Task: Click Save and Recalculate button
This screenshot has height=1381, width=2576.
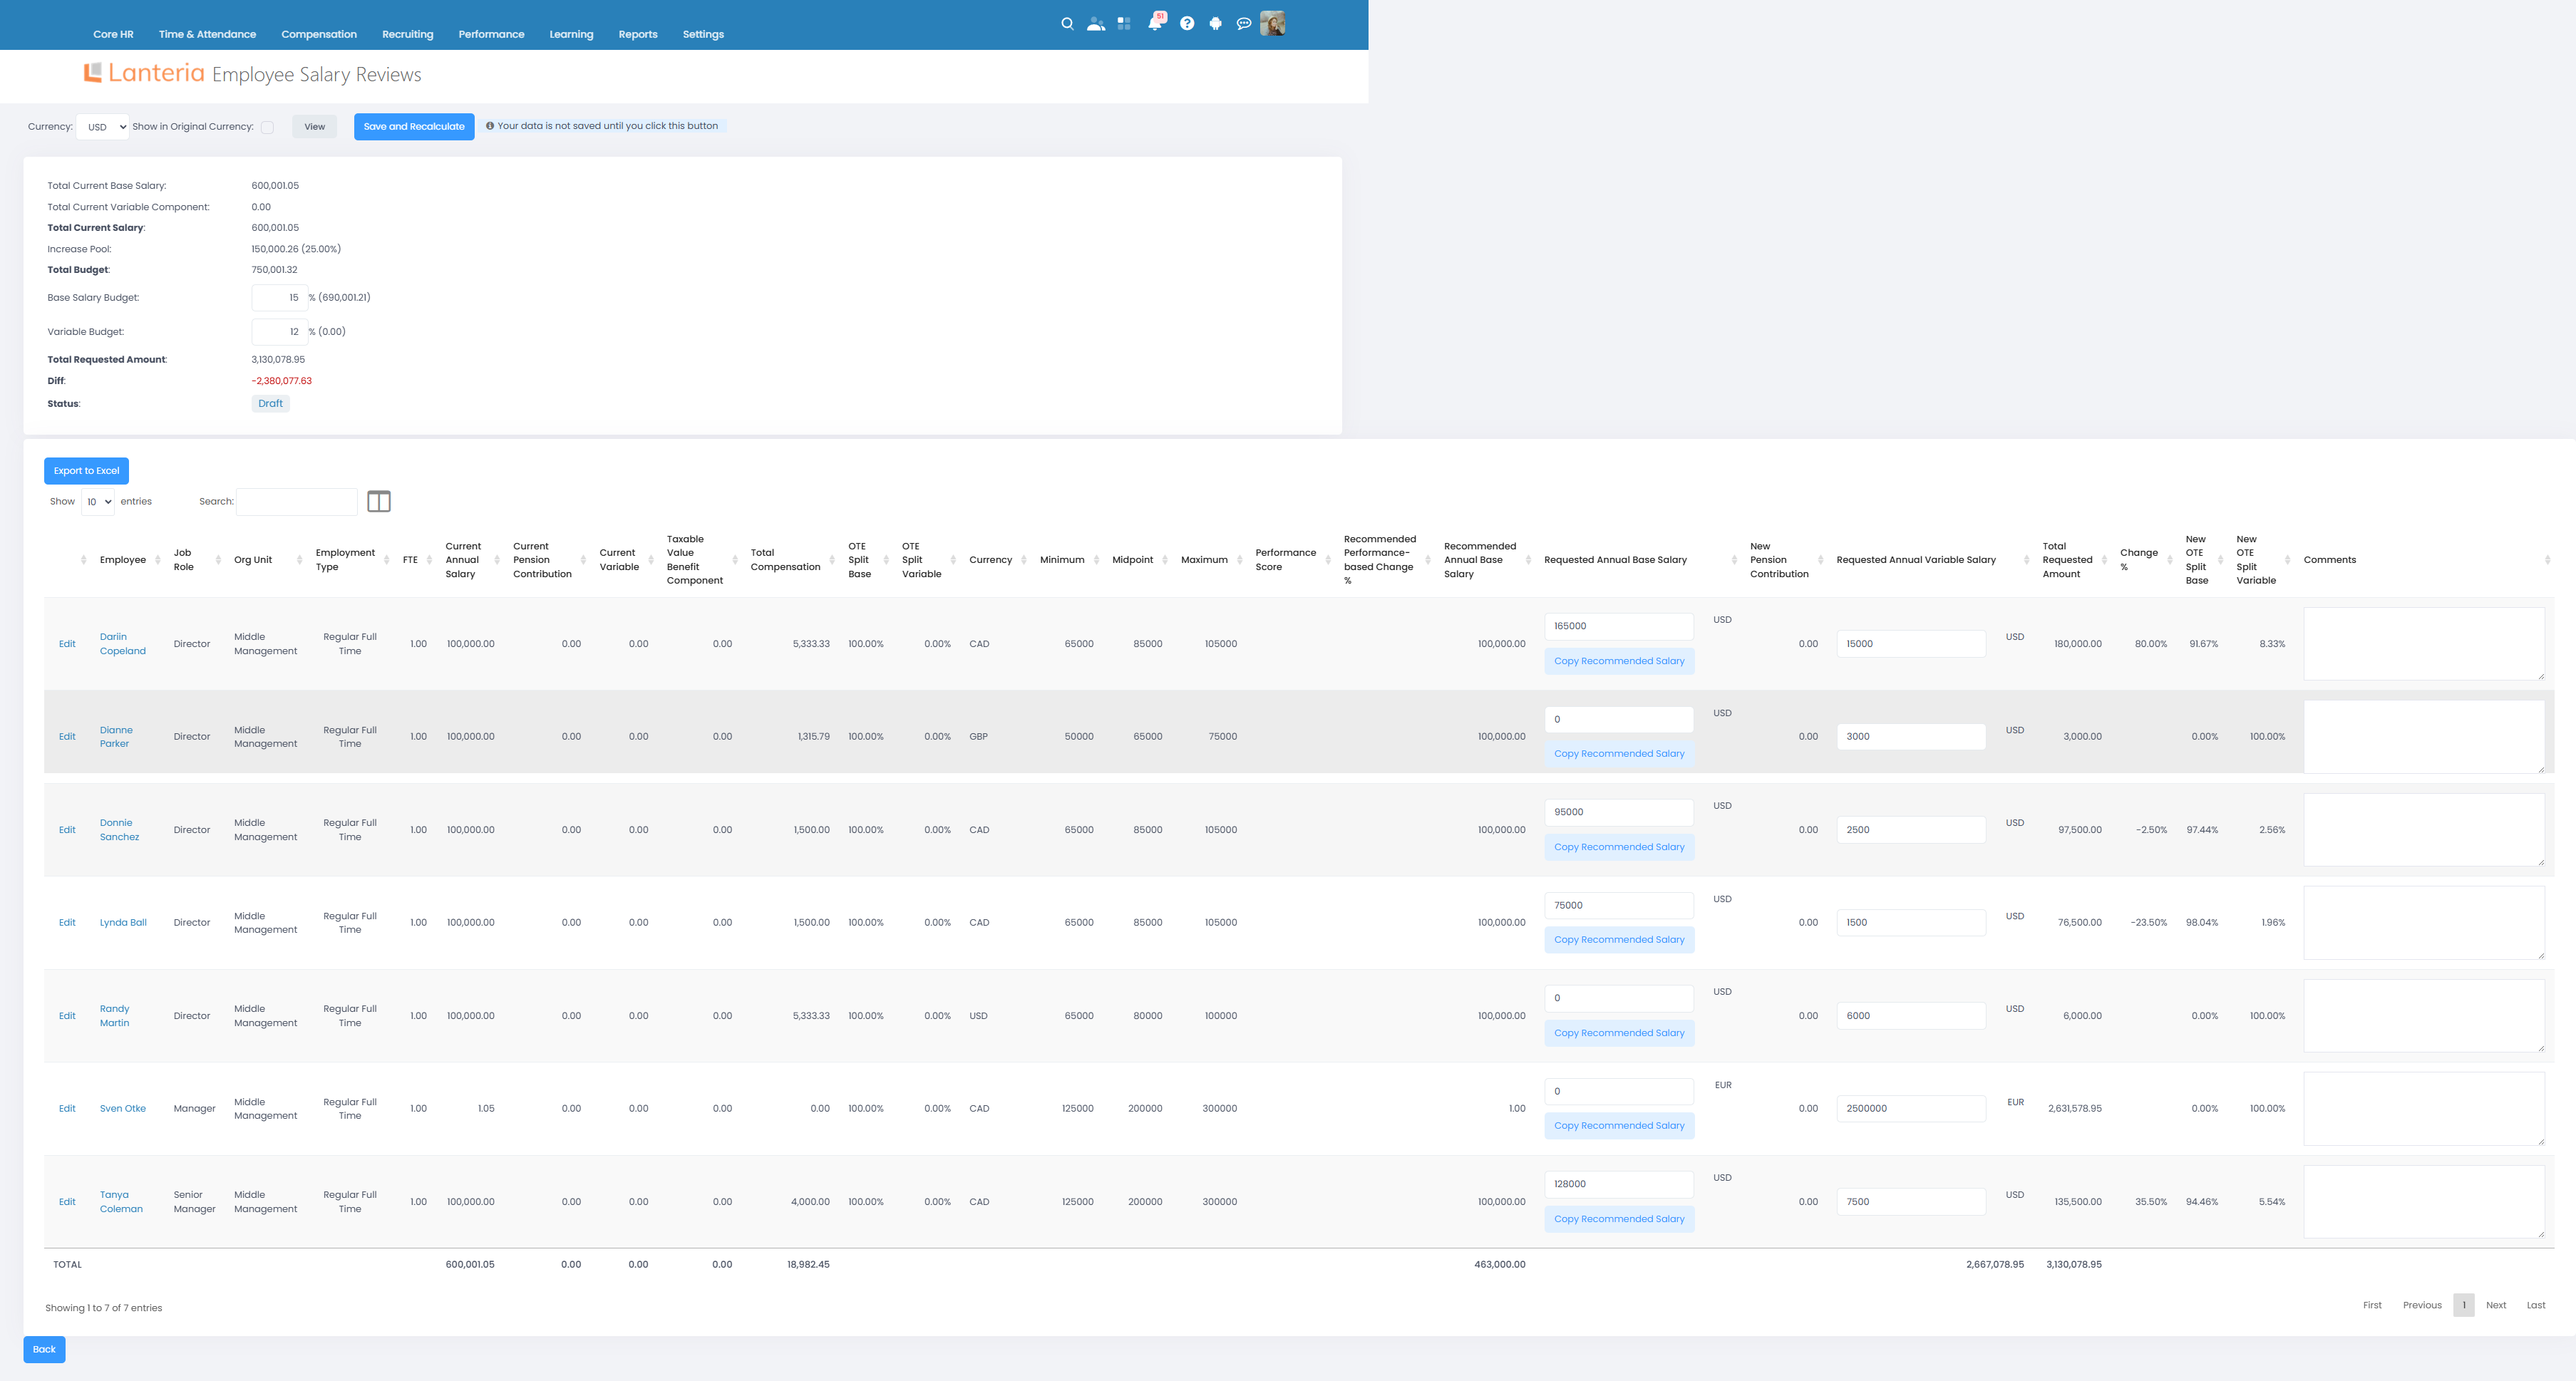Action: (x=414, y=126)
